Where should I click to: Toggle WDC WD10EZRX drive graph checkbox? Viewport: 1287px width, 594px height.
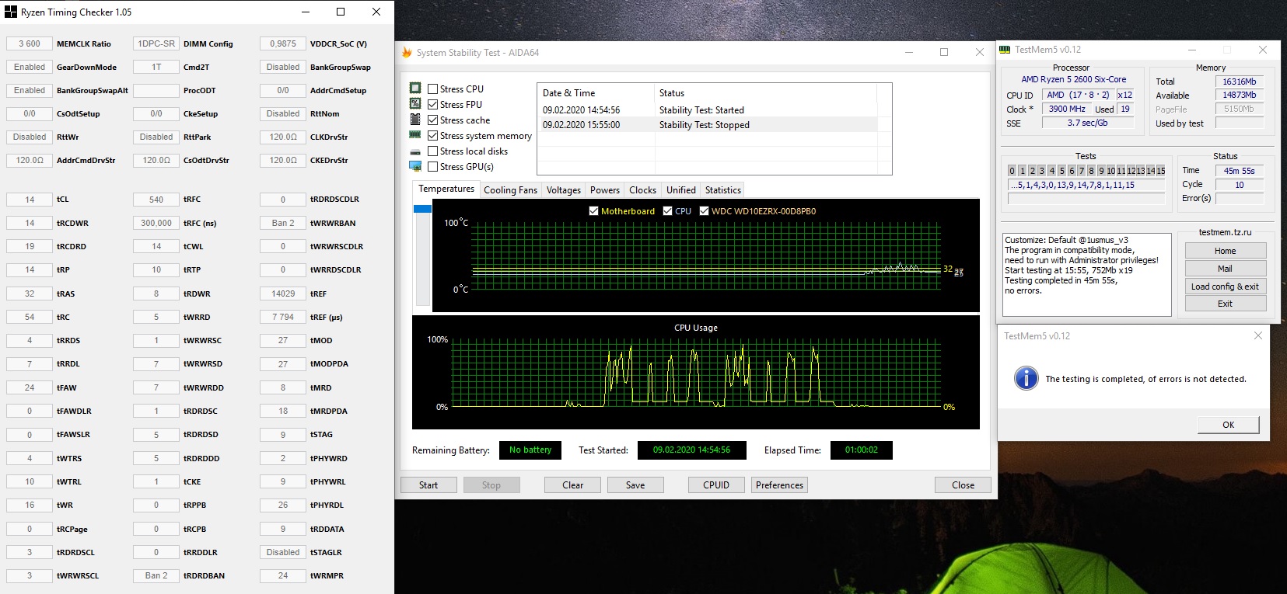(x=704, y=210)
